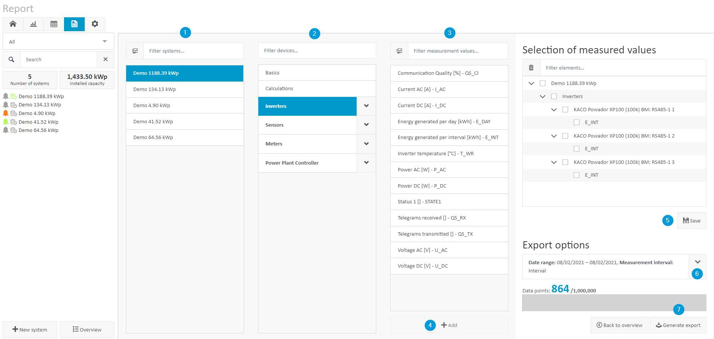
Task: Tick E_INT checkbox under RS485-1 2
Action: [577, 148]
